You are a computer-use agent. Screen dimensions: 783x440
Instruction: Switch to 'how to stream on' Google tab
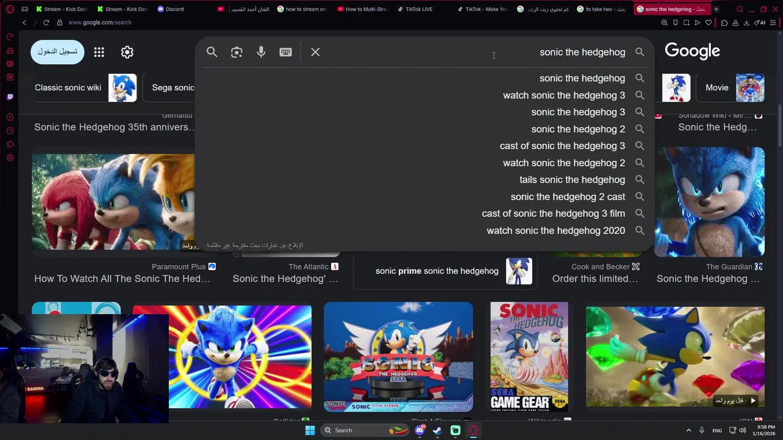coord(303,9)
